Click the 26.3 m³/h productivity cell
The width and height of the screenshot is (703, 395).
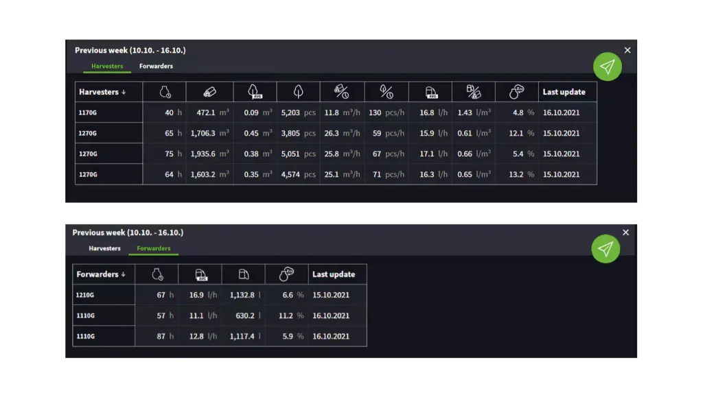pyautogui.click(x=342, y=133)
